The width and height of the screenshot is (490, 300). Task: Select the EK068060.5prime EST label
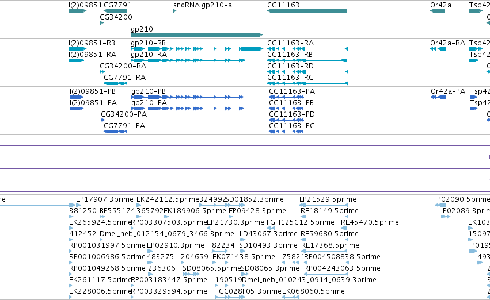pyautogui.click(x=313, y=291)
